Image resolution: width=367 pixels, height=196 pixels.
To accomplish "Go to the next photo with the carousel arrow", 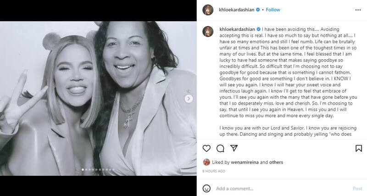I will tap(188, 99).
